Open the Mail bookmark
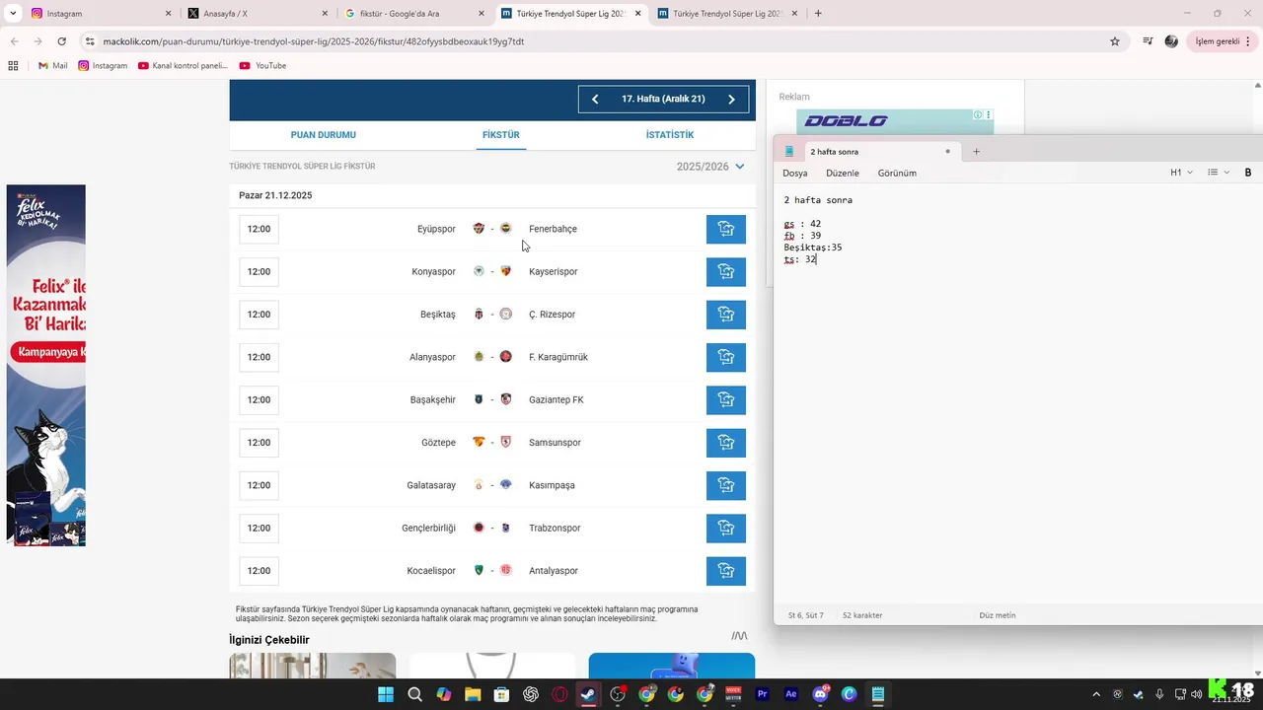This screenshot has height=710, width=1263. [52, 65]
